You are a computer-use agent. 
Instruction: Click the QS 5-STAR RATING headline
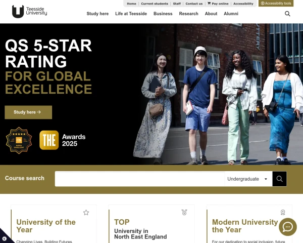[x=48, y=53]
